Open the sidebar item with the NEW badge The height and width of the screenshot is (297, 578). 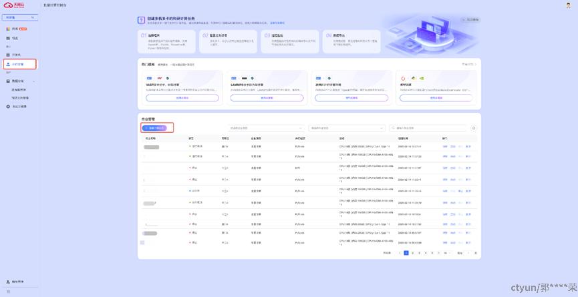(17, 29)
